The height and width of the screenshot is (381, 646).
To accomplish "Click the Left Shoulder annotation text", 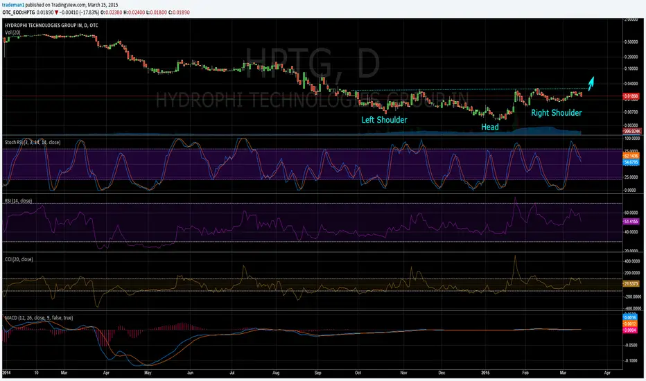I will (x=384, y=120).
